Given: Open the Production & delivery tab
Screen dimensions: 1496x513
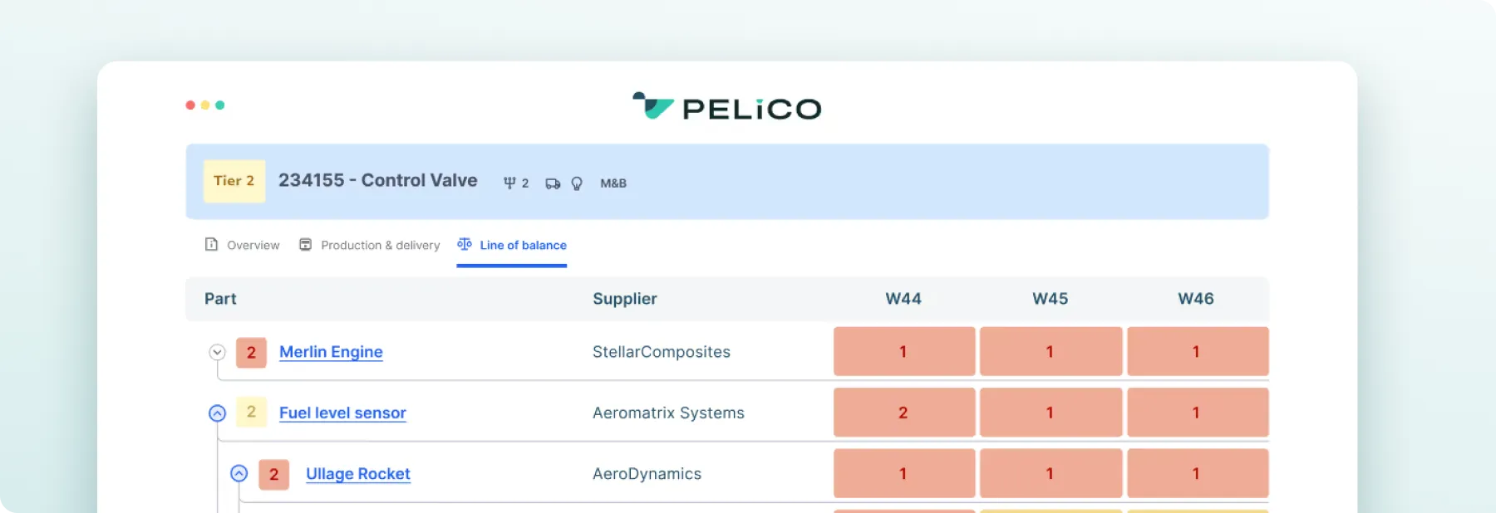Looking at the screenshot, I should pos(381,245).
